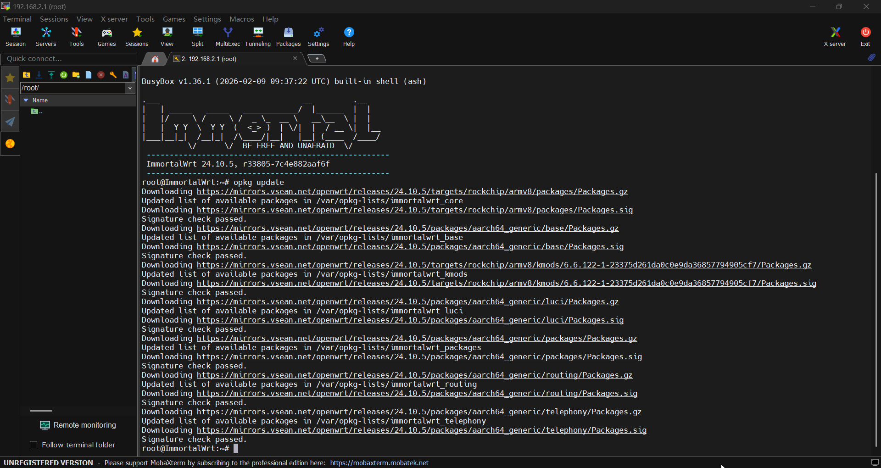Open the Packages toolbar icon
Image resolution: width=881 pixels, height=468 pixels.
288,37
